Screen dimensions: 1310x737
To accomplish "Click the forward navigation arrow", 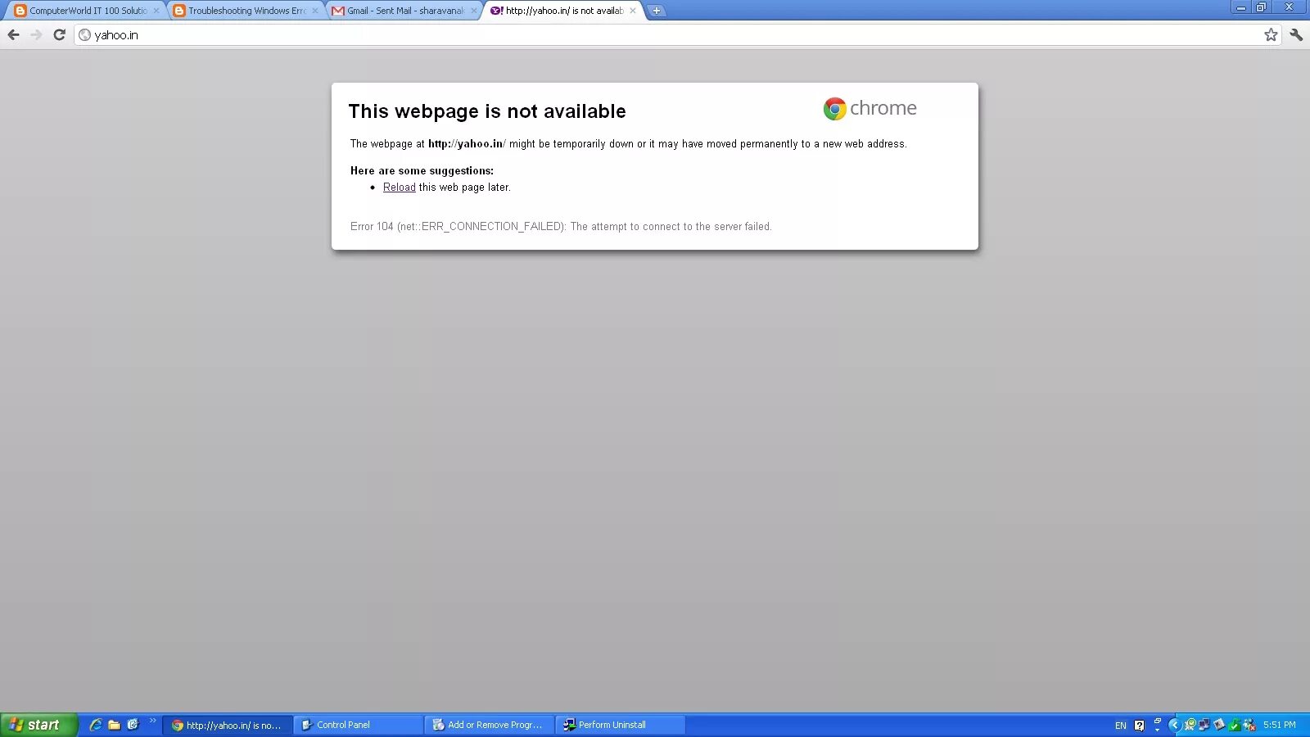I will [36, 34].
